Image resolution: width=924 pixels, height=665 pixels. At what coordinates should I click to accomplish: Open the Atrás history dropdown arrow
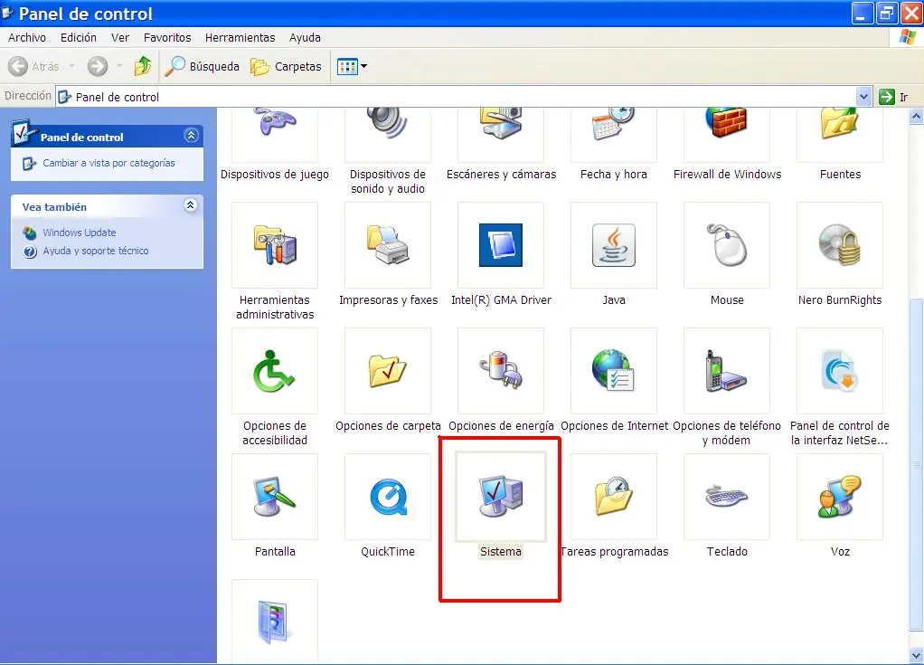(x=72, y=66)
